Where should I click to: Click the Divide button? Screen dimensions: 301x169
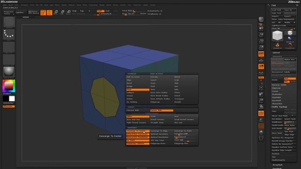(277, 80)
